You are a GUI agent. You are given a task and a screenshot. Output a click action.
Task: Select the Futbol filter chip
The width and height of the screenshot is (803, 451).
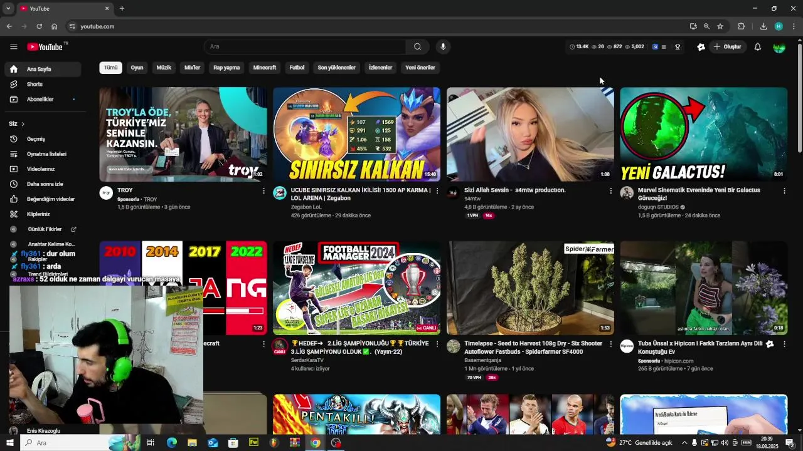297,68
